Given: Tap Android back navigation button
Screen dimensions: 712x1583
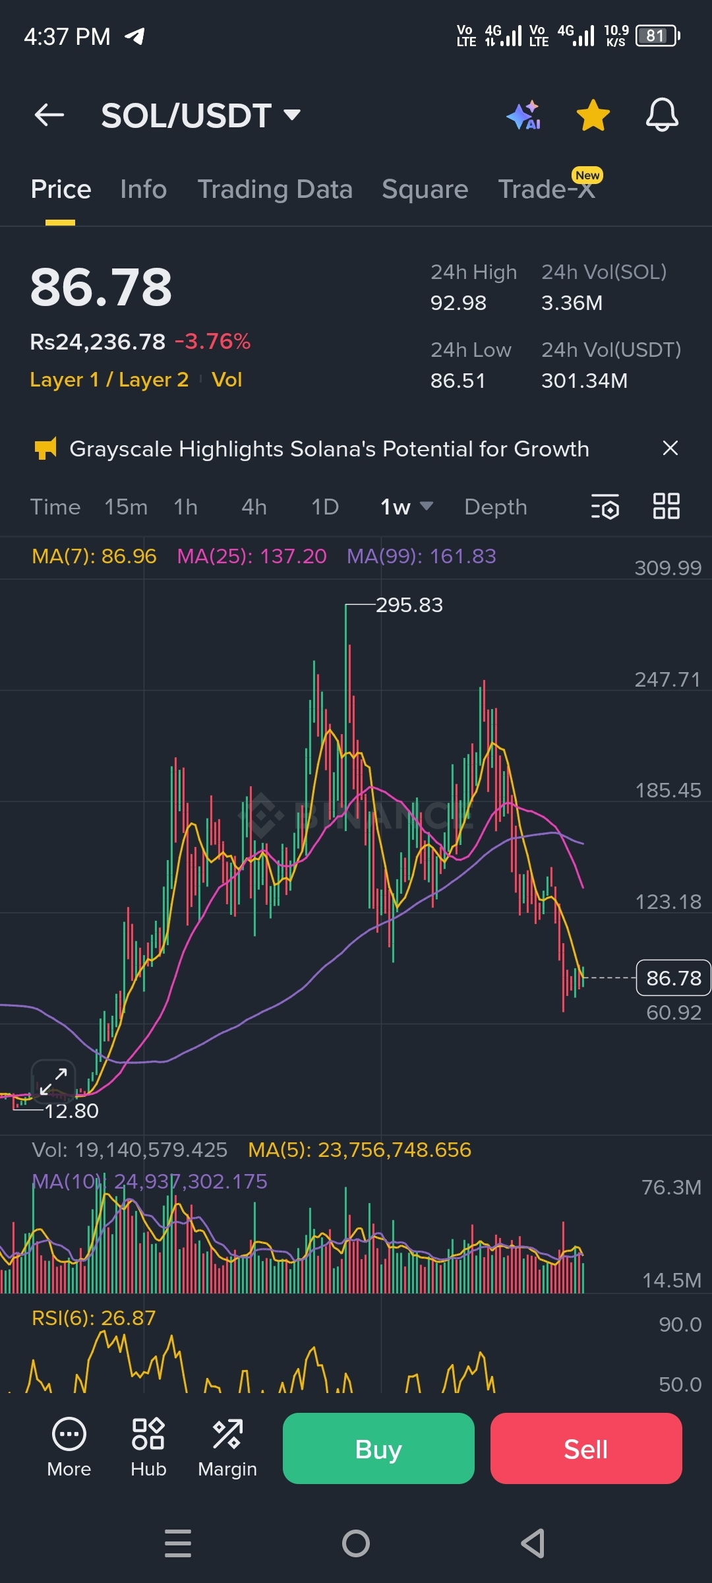Looking at the screenshot, I should [x=533, y=1543].
